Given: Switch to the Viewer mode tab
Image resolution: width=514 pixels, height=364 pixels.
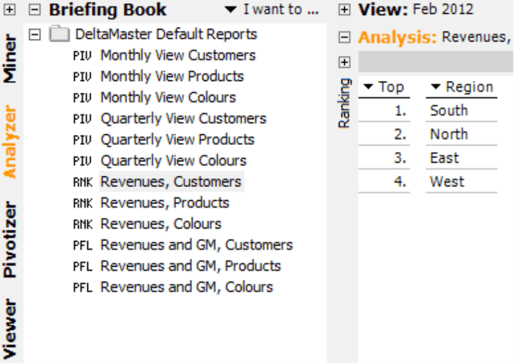Looking at the screenshot, I should pos(10,329).
